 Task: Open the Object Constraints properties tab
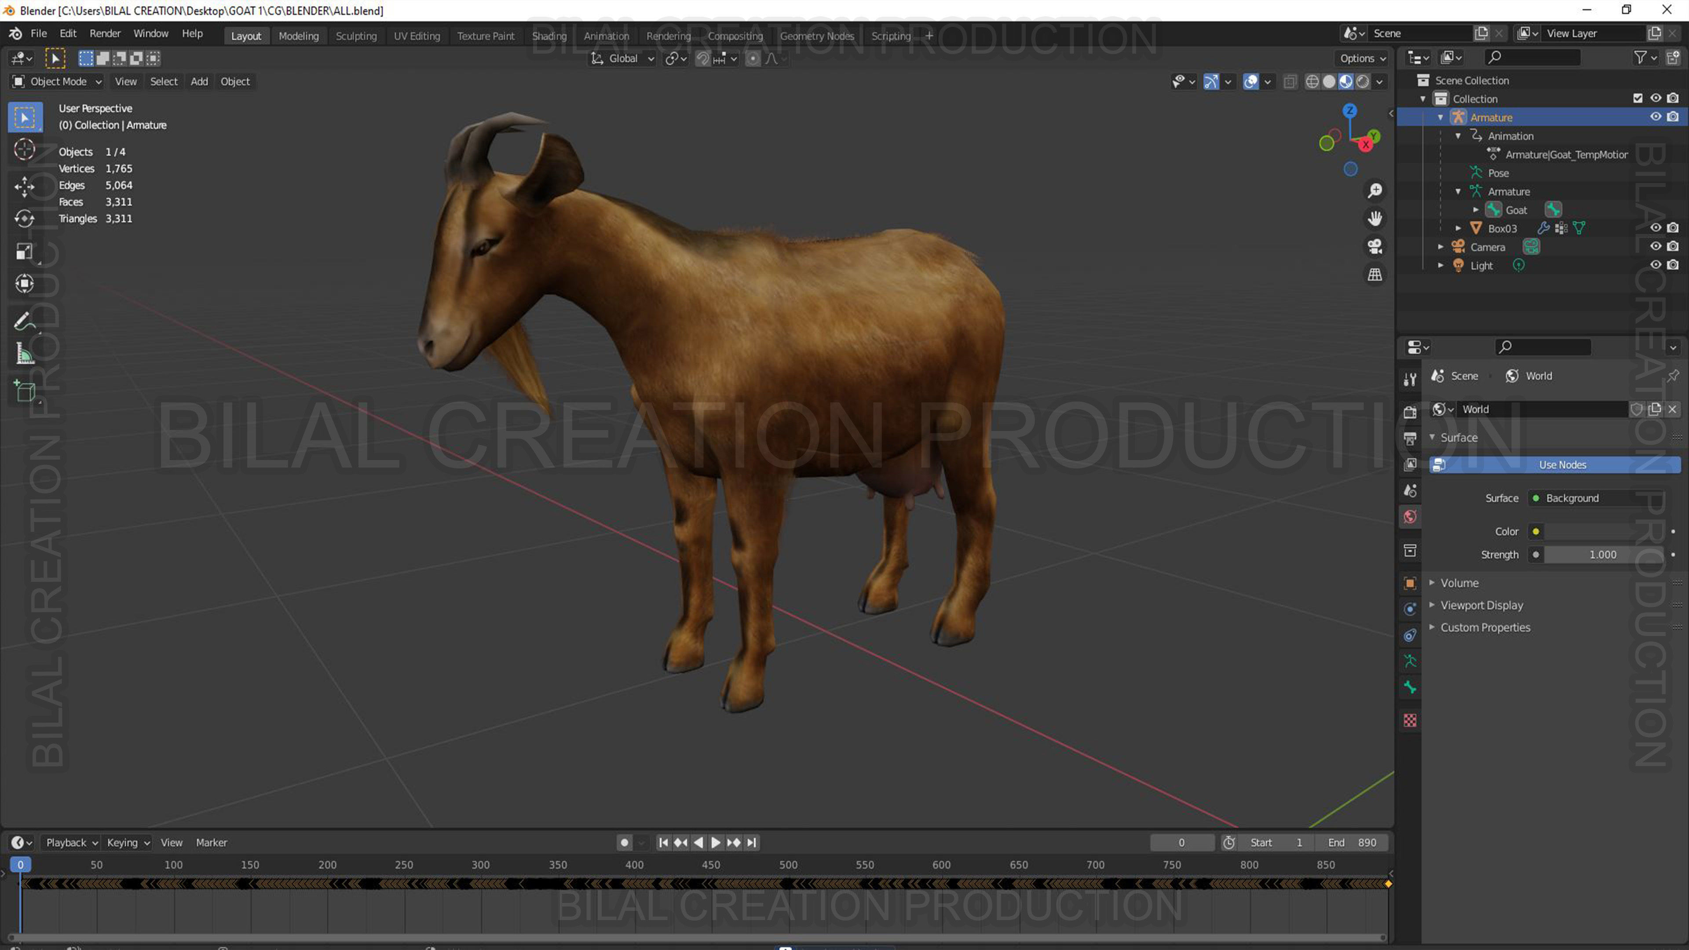coord(1410,635)
